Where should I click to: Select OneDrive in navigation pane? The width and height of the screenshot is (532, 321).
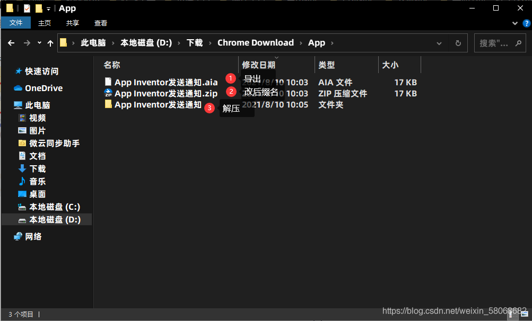44,88
